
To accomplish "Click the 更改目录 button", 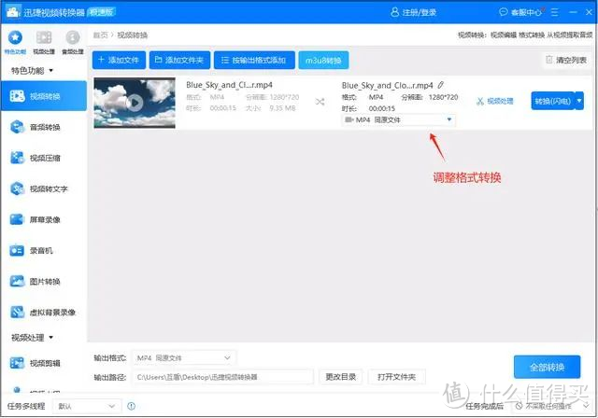I will (x=340, y=377).
